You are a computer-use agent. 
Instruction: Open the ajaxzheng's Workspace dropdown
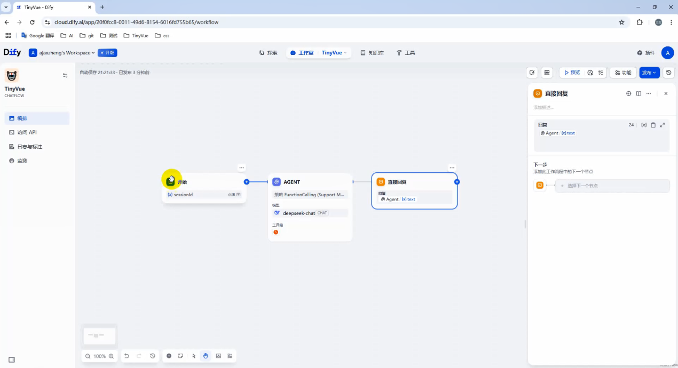62,53
